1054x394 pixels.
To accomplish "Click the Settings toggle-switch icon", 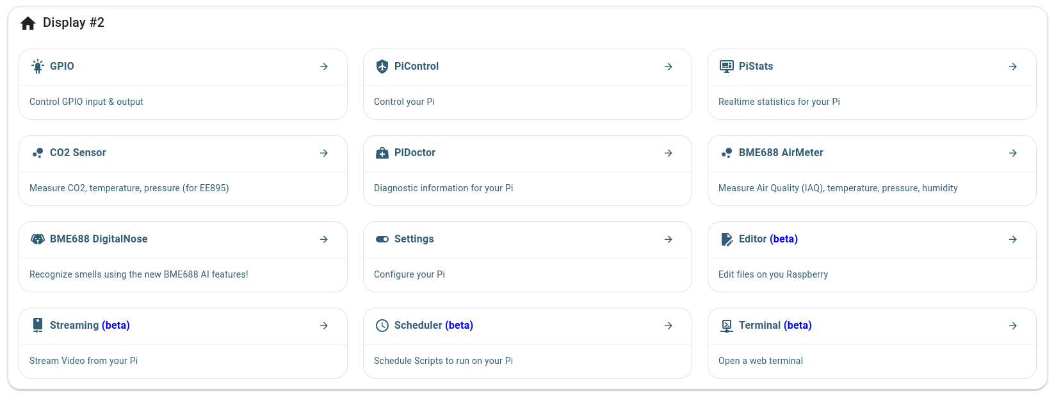I will point(382,239).
